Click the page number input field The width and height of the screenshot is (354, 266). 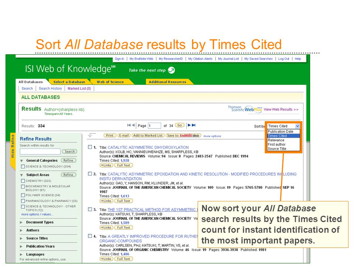[155, 126]
